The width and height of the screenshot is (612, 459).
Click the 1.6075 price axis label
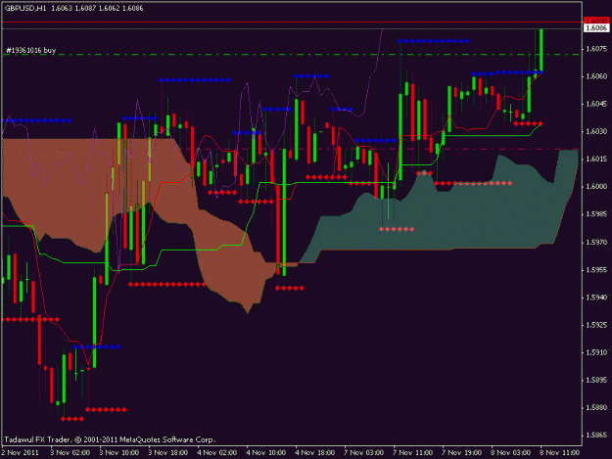click(596, 49)
